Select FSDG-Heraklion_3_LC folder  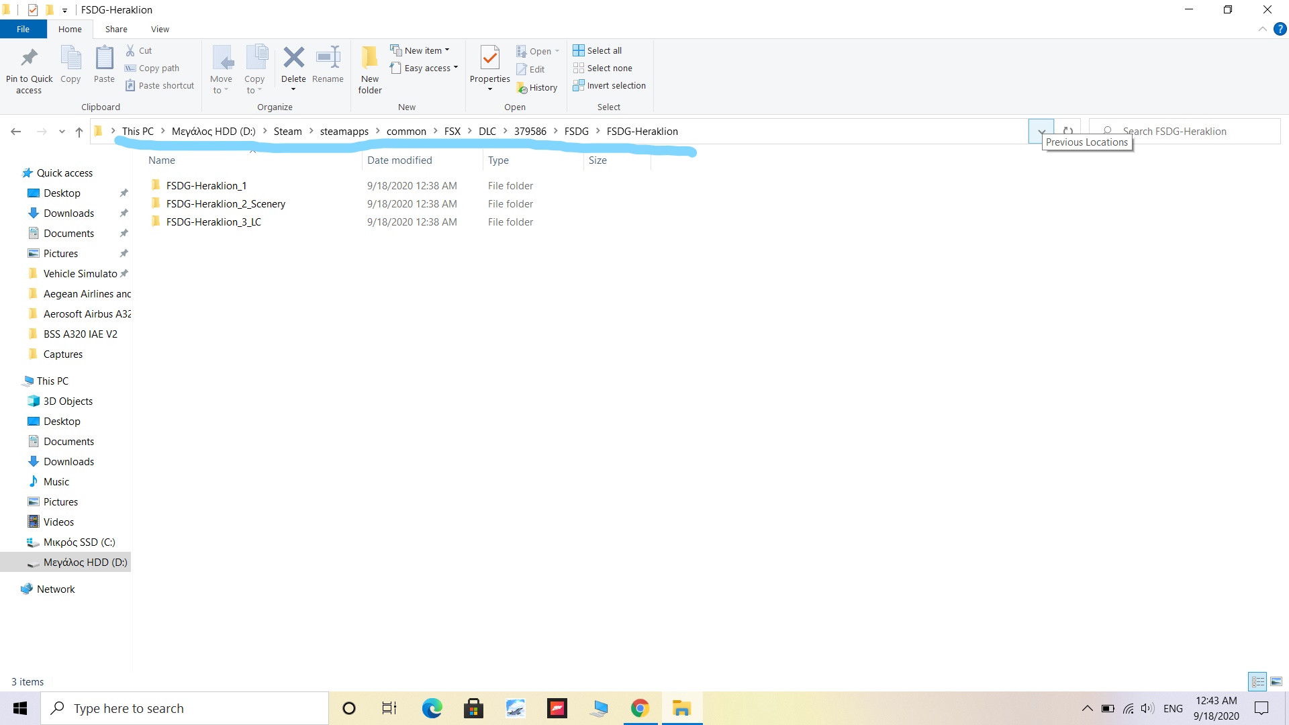coord(213,222)
